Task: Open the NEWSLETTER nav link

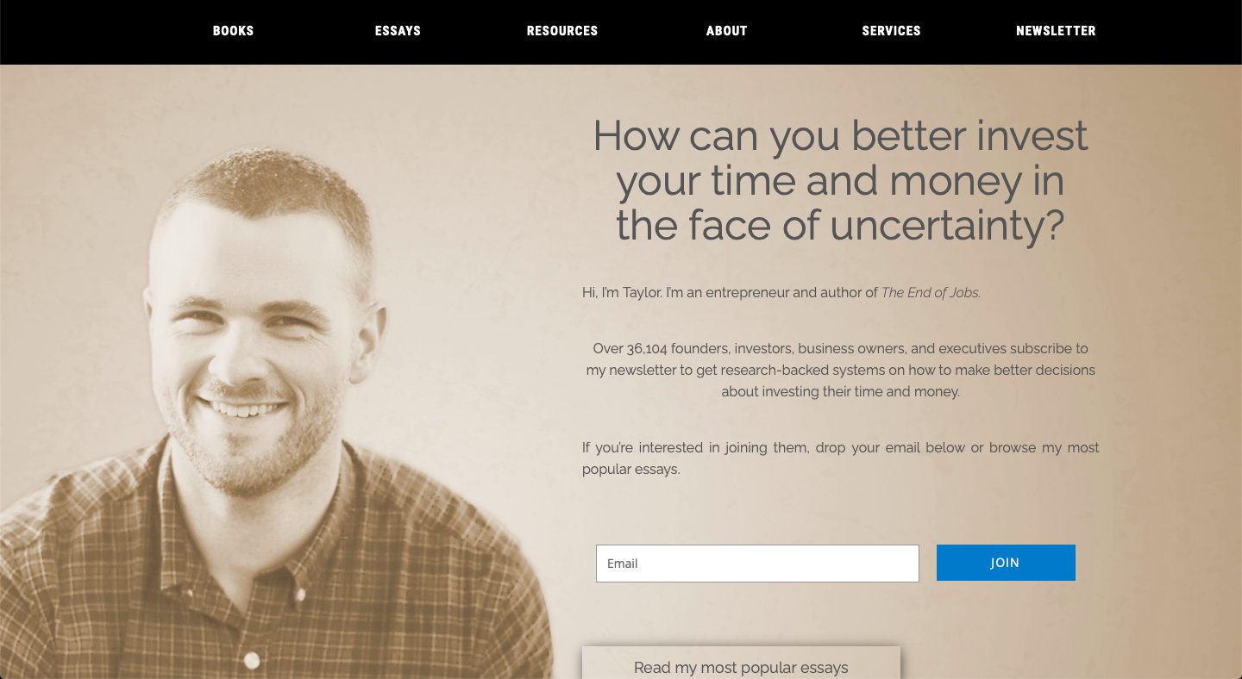Action: pyautogui.click(x=1056, y=31)
